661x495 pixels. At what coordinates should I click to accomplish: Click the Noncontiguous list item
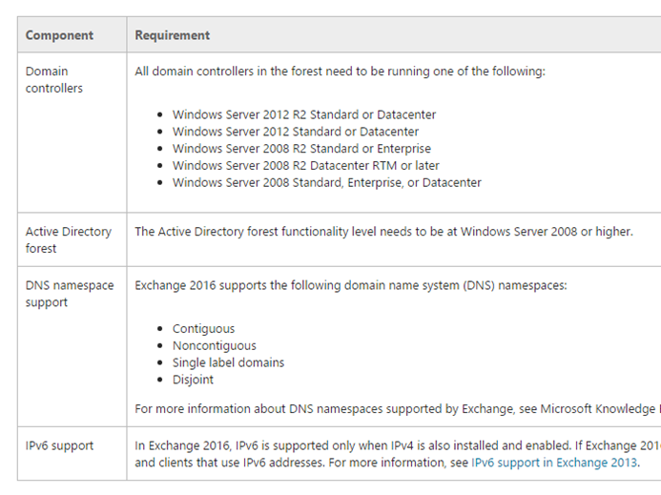pyautogui.click(x=215, y=346)
